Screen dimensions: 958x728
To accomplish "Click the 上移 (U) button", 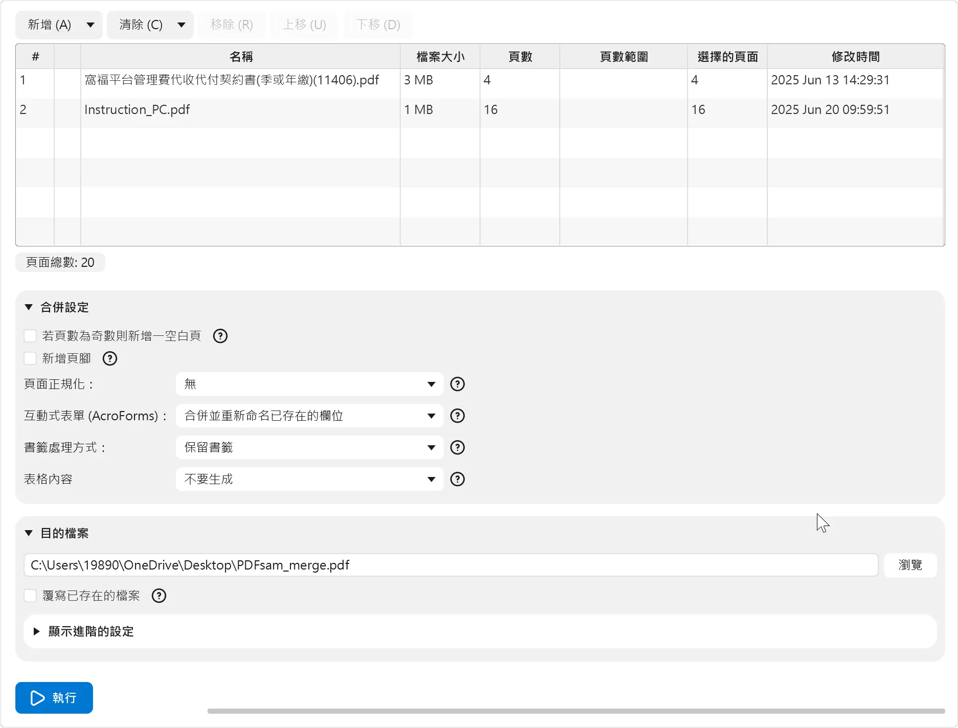I will click(305, 25).
